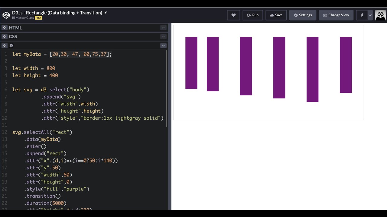Click the border style attr line
387x217 pixels.
(102, 118)
